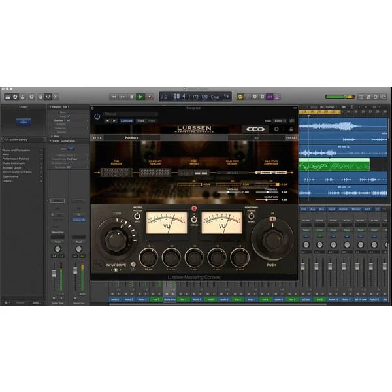The width and height of the screenshot is (392, 392).
Task: Click the Search Library input field
Action: [23, 140]
